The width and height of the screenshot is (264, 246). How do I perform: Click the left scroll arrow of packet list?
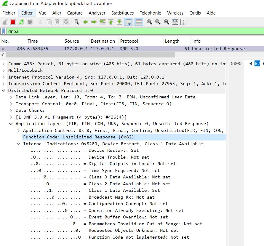pyautogui.click(x=3, y=55)
